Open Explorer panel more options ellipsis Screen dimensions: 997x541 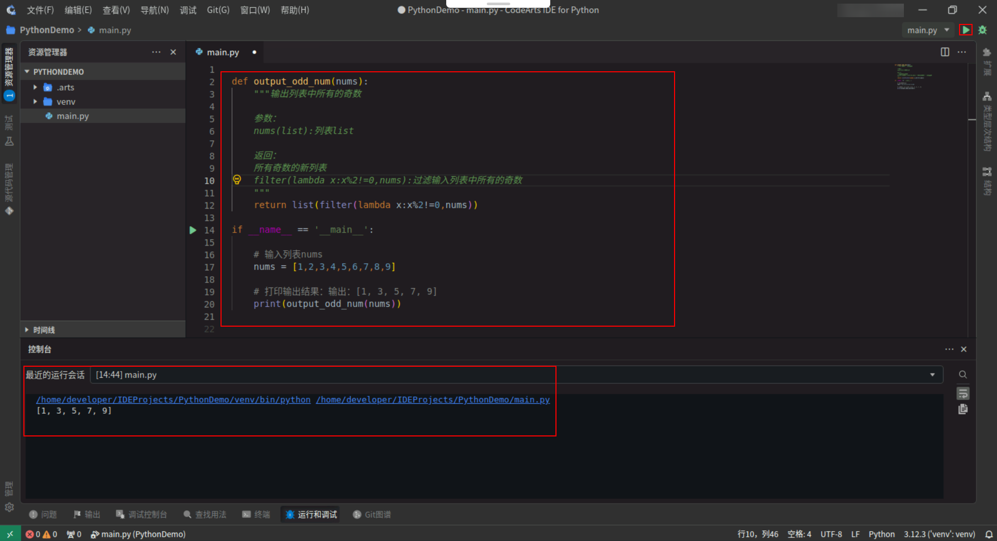(x=156, y=52)
